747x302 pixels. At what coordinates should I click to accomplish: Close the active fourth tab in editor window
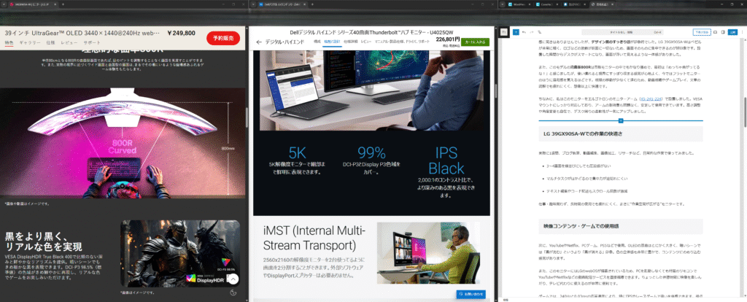(613, 4)
